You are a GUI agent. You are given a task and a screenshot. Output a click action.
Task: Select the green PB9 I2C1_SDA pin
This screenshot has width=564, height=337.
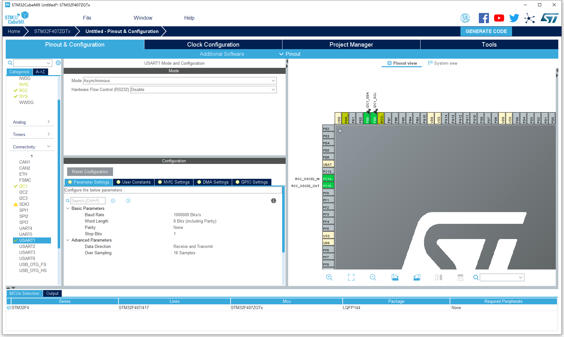tap(367, 118)
